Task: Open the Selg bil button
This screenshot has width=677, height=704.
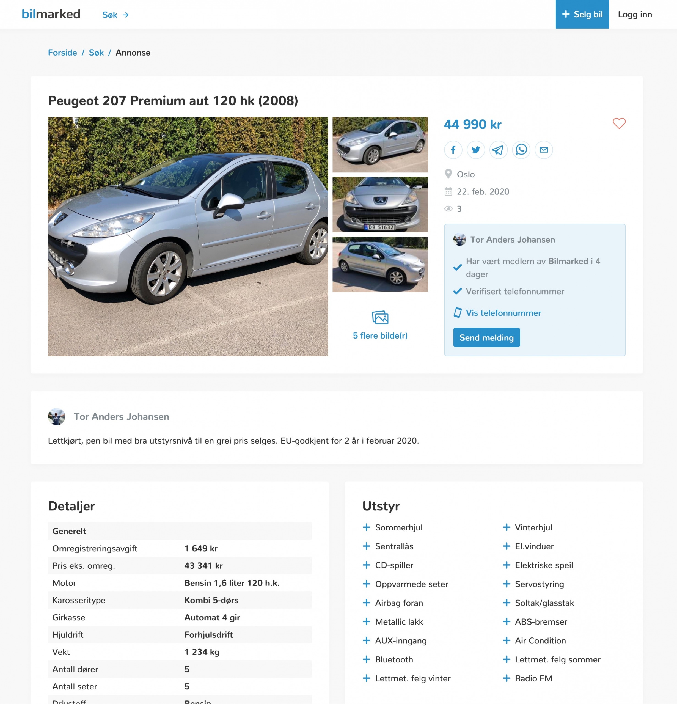Action: (x=582, y=14)
